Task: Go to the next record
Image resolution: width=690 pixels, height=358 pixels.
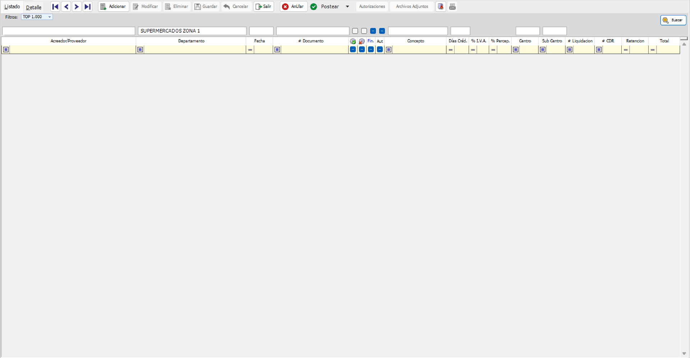Action: [x=77, y=6]
